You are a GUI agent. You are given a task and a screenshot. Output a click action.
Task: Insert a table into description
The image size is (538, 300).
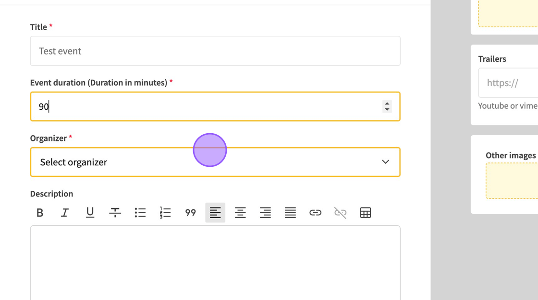pos(365,213)
